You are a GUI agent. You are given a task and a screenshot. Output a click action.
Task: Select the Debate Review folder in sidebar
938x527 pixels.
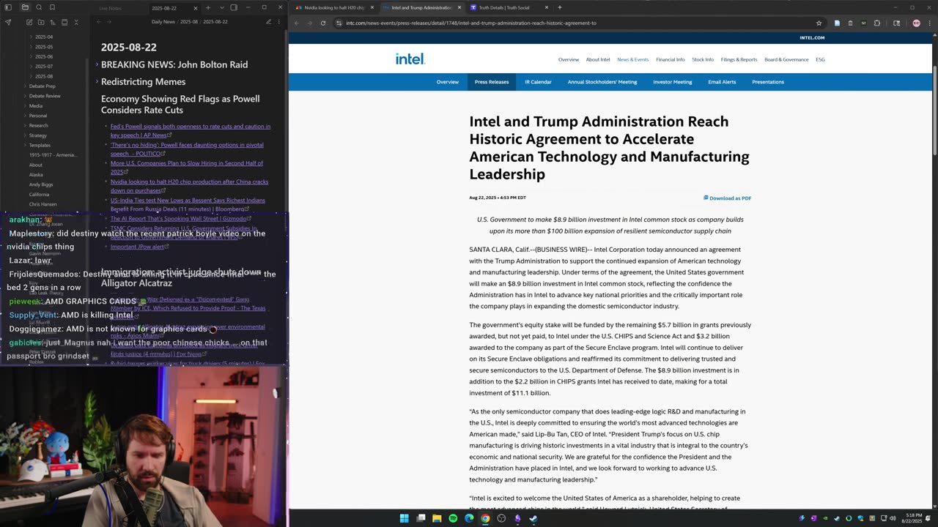(x=45, y=96)
